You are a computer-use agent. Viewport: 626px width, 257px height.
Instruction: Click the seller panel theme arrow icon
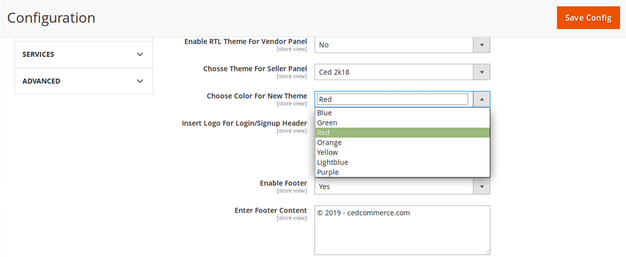click(482, 72)
